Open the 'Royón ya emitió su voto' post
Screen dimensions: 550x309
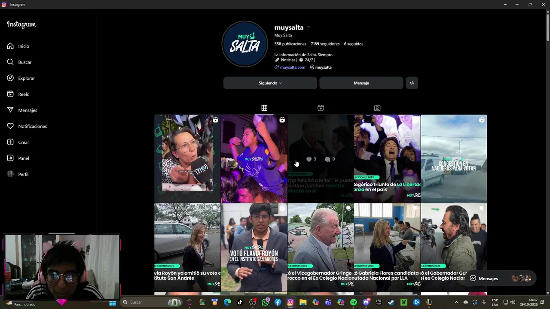pyautogui.click(x=187, y=247)
